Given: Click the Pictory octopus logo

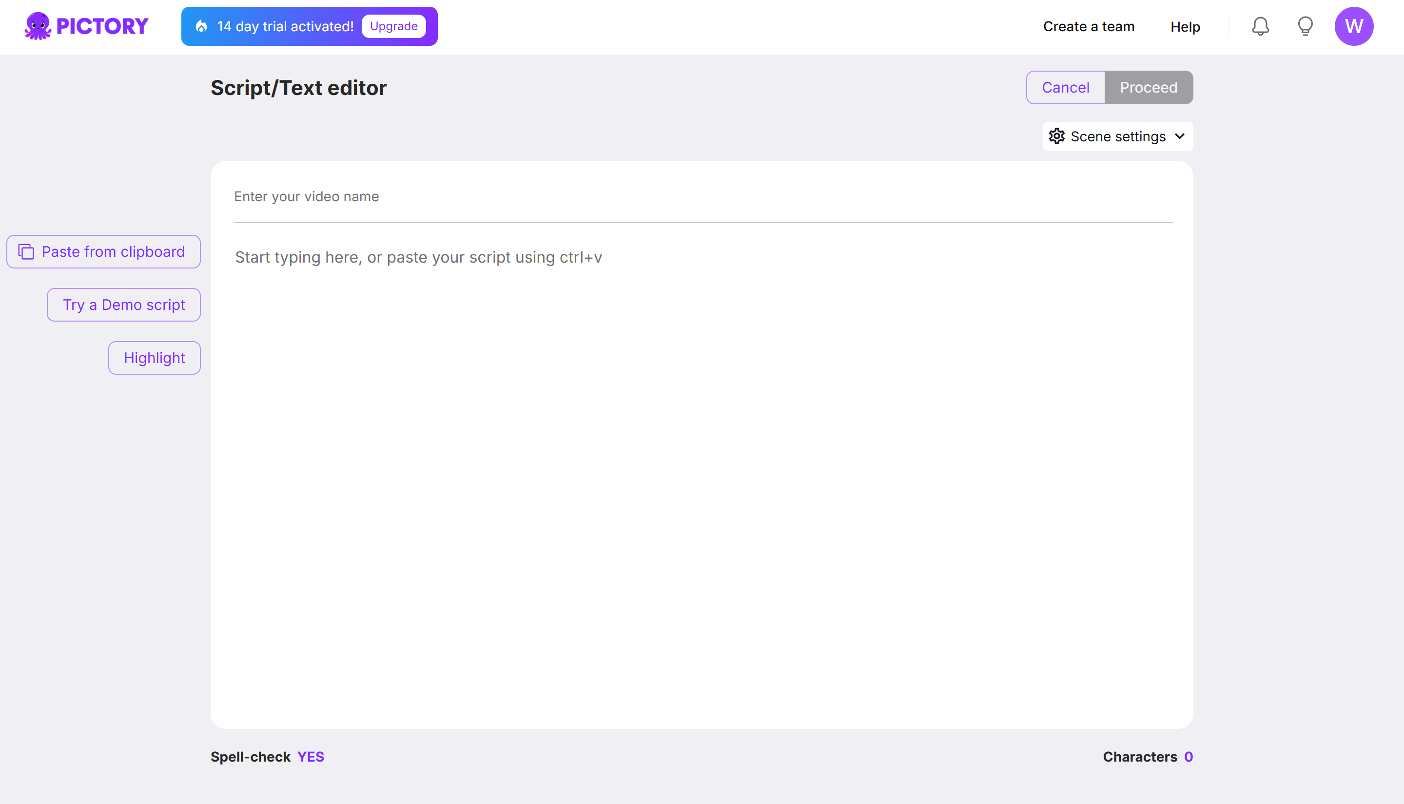Looking at the screenshot, I should pyautogui.click(x=38, y=26).
